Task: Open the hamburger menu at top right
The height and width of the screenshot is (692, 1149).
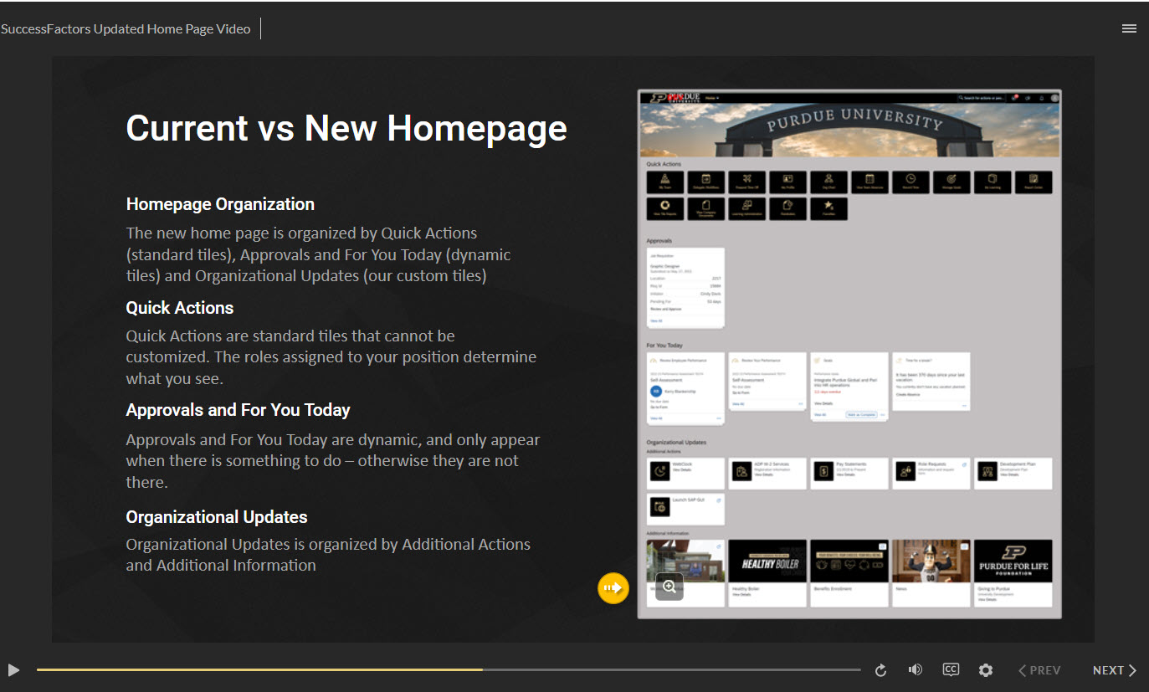Action: (x=1129, y=28)
